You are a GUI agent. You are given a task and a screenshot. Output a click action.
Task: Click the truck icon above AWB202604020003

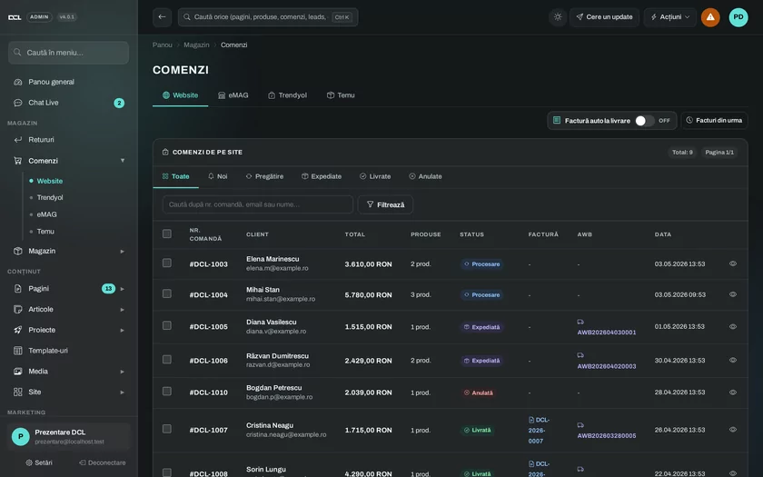(580, 355)
